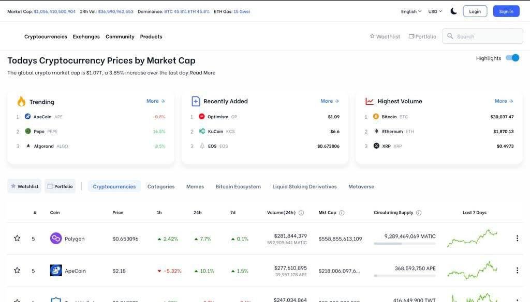Click the search magnifier icon
Screen dimensions: 530x302
click(450, 36)
